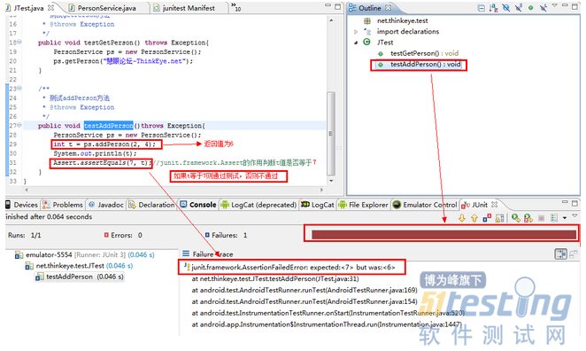586x351 pixels.
Task: Maximize the Outline view
Action: tap(575, 7)
